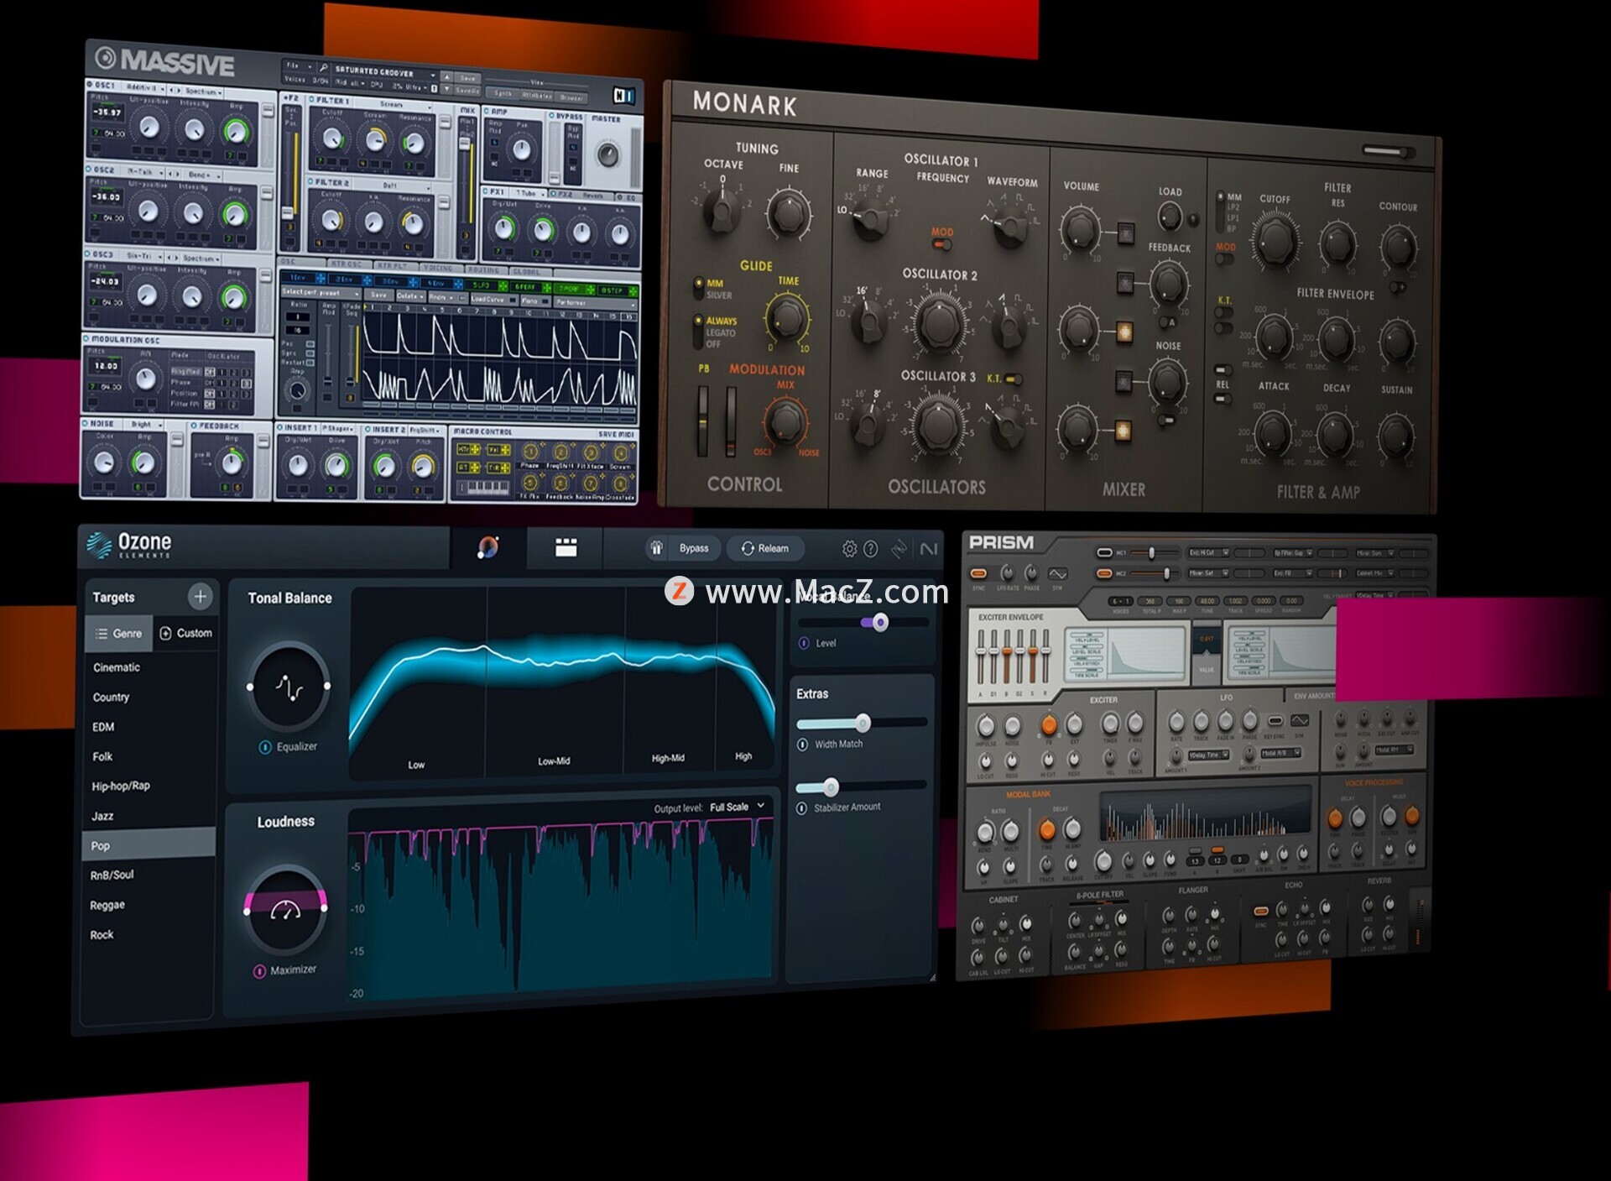
Task: Click the Prism Modal Bank Time orange knob
Action: tap(1047, 830)
